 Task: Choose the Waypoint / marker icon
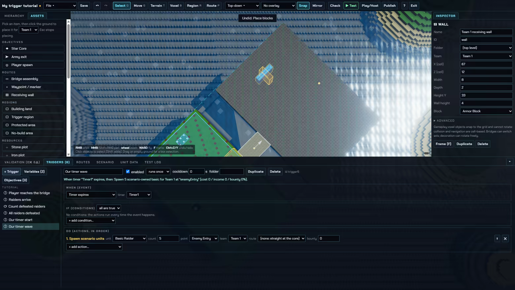coord(7,87)
